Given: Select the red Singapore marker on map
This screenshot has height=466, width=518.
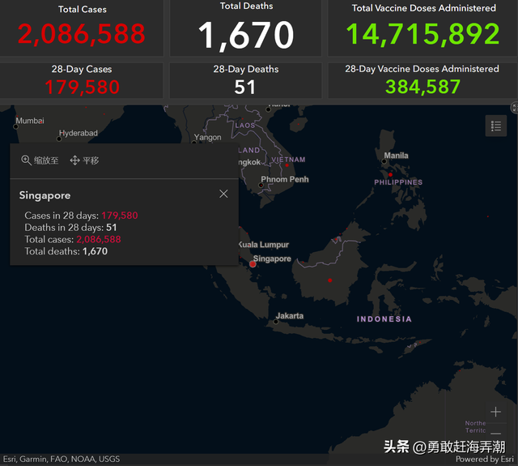Looking at the screenshot, I should pos(253,264).
